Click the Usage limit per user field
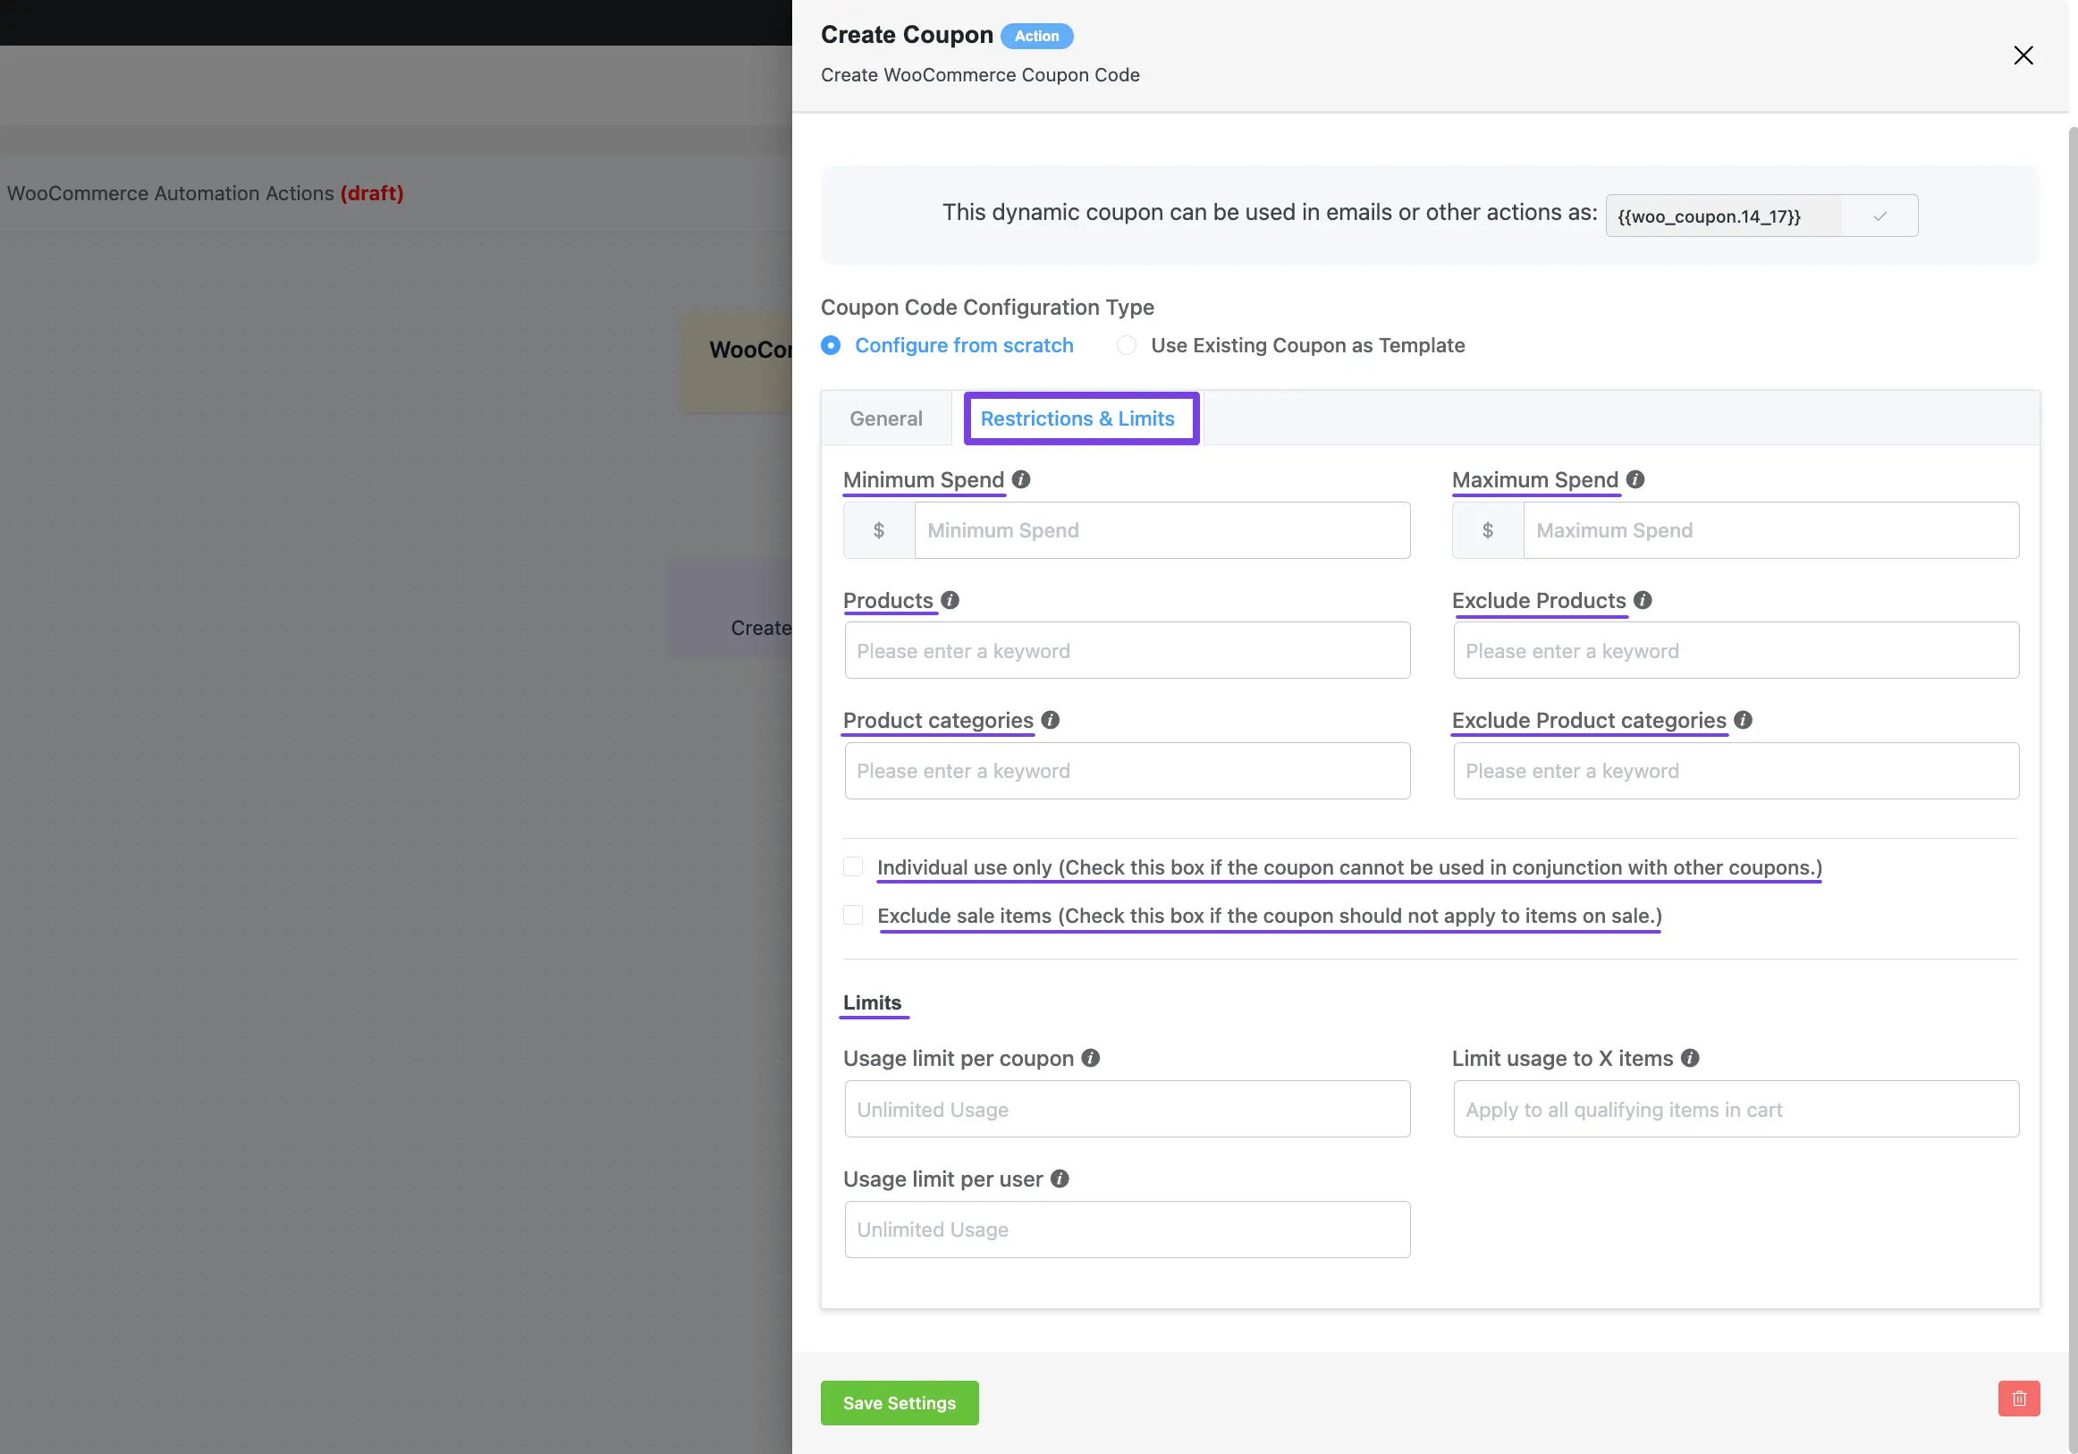 pos(1127,1230)
